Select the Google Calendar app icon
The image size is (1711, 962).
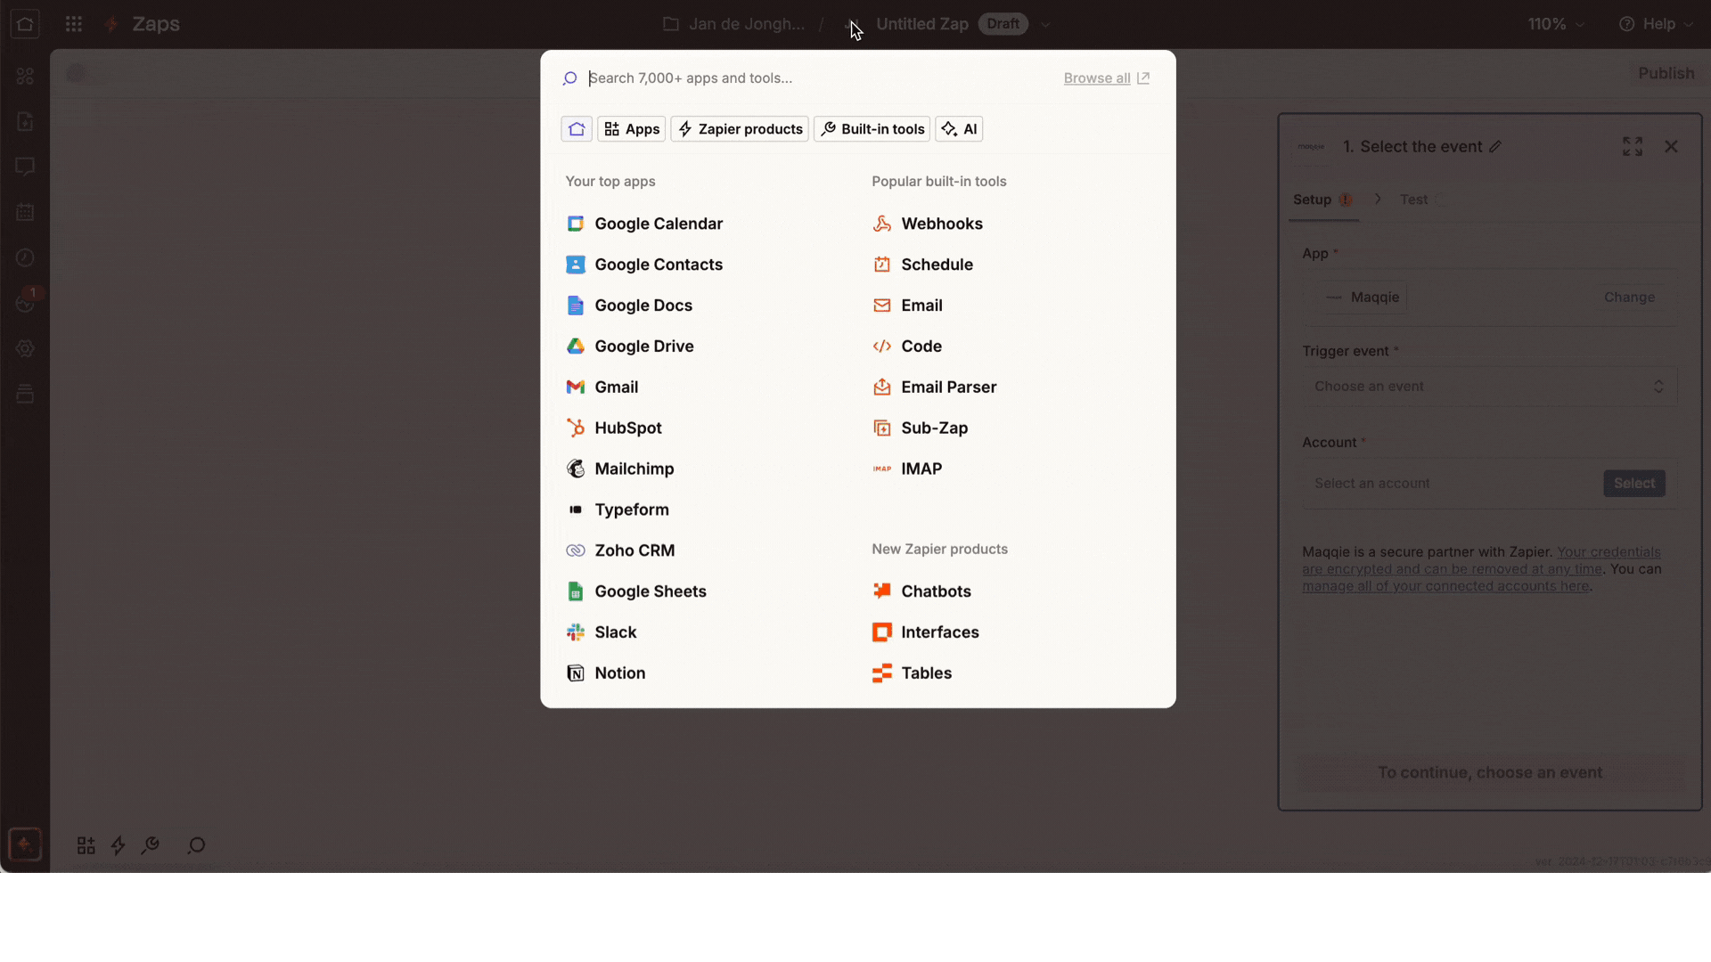576,224
